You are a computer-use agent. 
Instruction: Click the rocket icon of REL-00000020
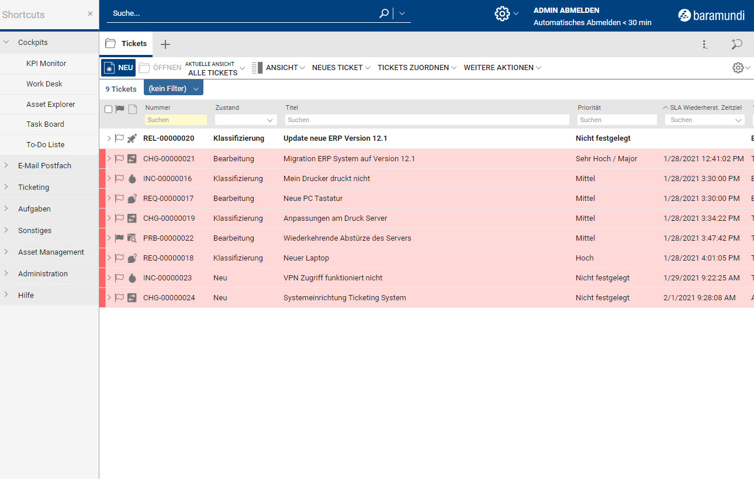(132, 138)
